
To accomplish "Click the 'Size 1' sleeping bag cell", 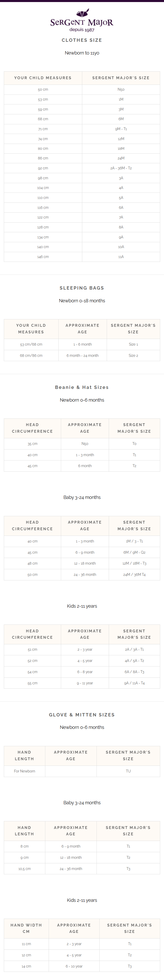I will [133, 344].
